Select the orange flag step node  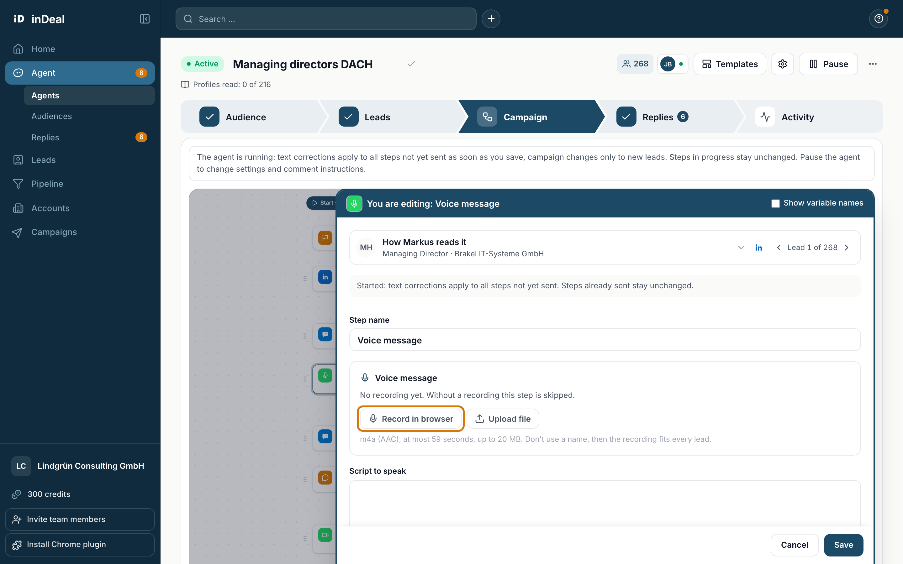pyautogui.click(x=325, y=238)
